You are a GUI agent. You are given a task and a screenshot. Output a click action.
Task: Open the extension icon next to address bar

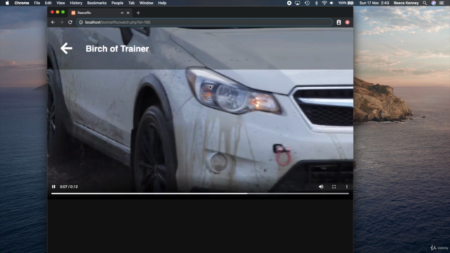339,22
